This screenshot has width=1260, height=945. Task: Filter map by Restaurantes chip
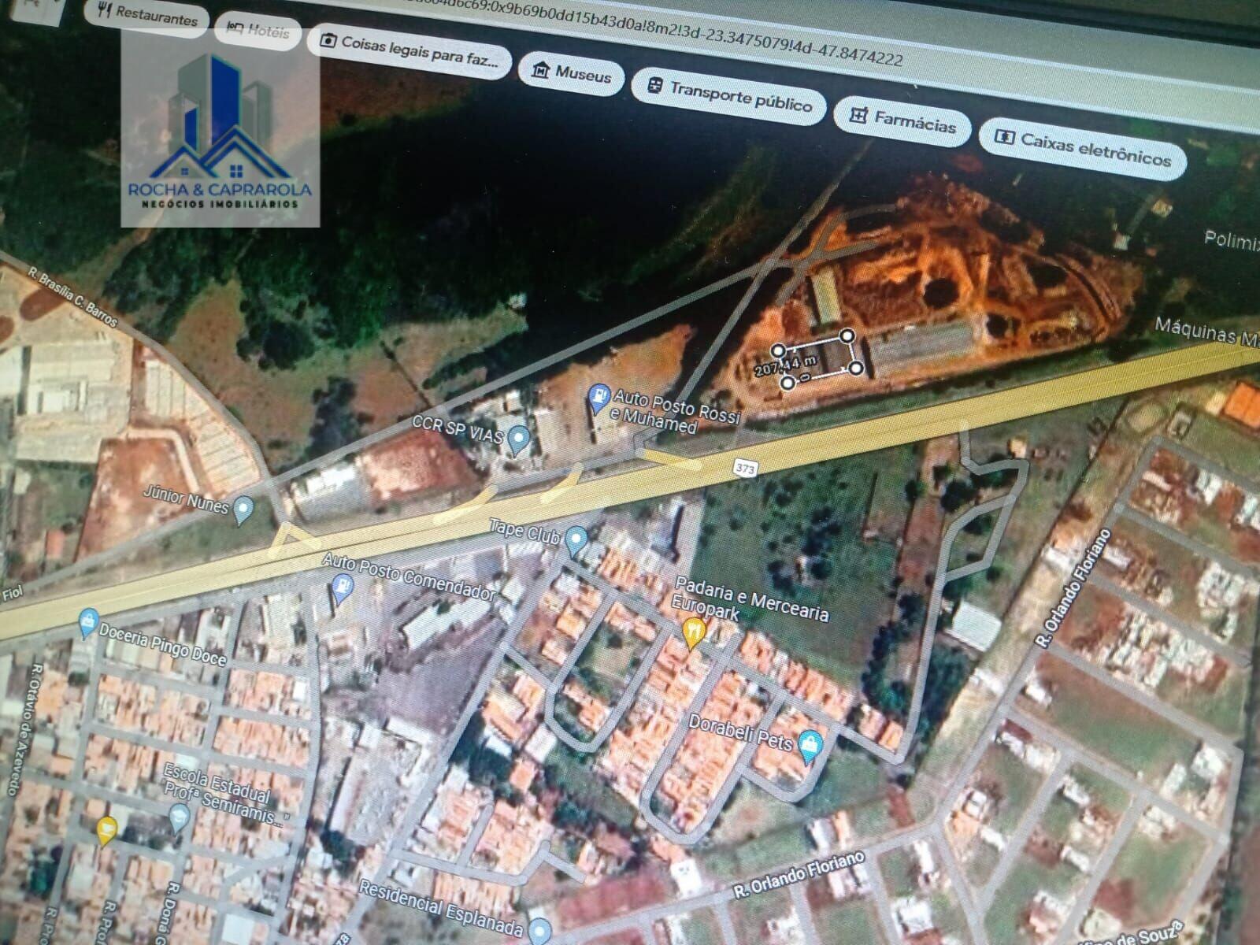[146, 15]
